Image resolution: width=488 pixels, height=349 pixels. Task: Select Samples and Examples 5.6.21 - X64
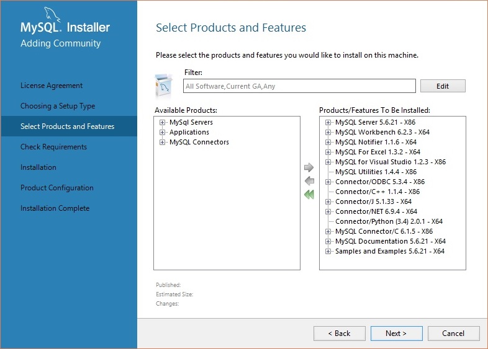pos(390,252)
